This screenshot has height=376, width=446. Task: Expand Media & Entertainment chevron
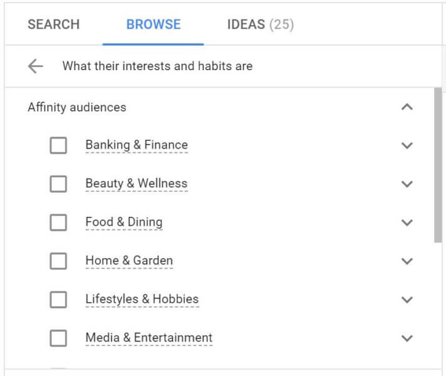point(407,338)
